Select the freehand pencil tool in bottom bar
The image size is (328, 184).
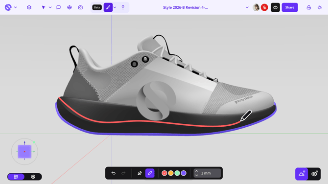click(150, 173)
